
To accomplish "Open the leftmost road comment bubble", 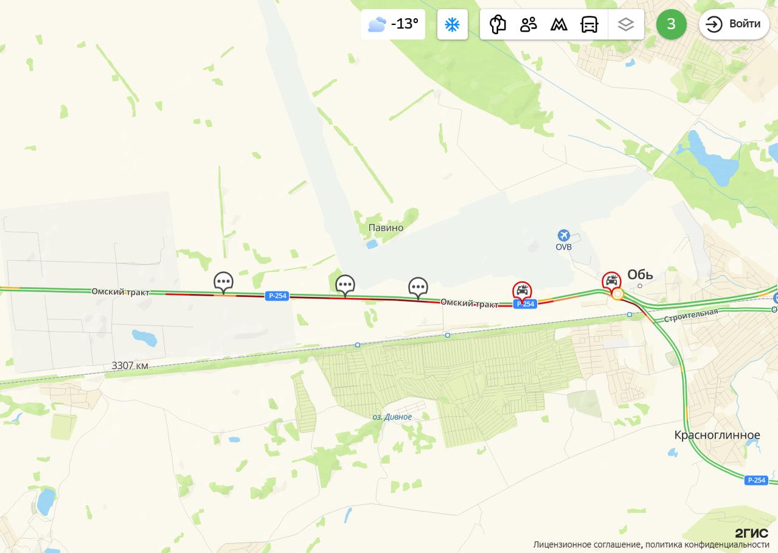I will (223, 282).
